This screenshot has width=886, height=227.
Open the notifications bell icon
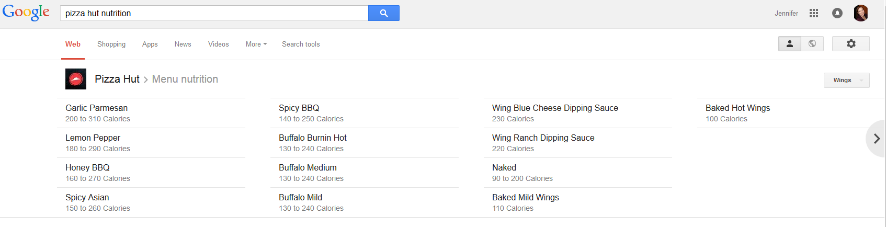point(837,13)
